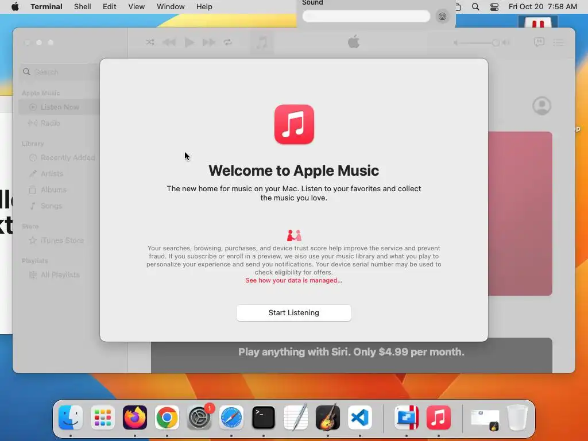Click the next track fast-forward button

pos(209,42)
